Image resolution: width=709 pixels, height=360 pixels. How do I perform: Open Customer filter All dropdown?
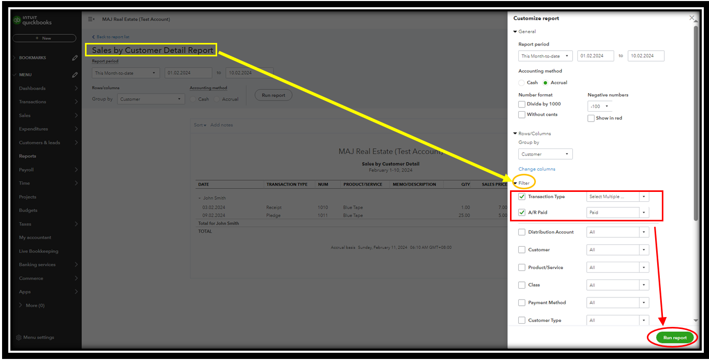(618, 250)
